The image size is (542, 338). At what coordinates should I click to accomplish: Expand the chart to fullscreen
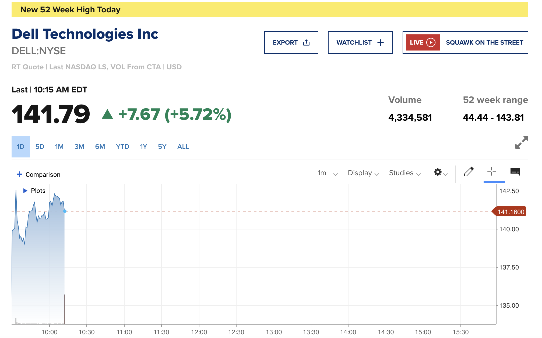click(521, 142)
